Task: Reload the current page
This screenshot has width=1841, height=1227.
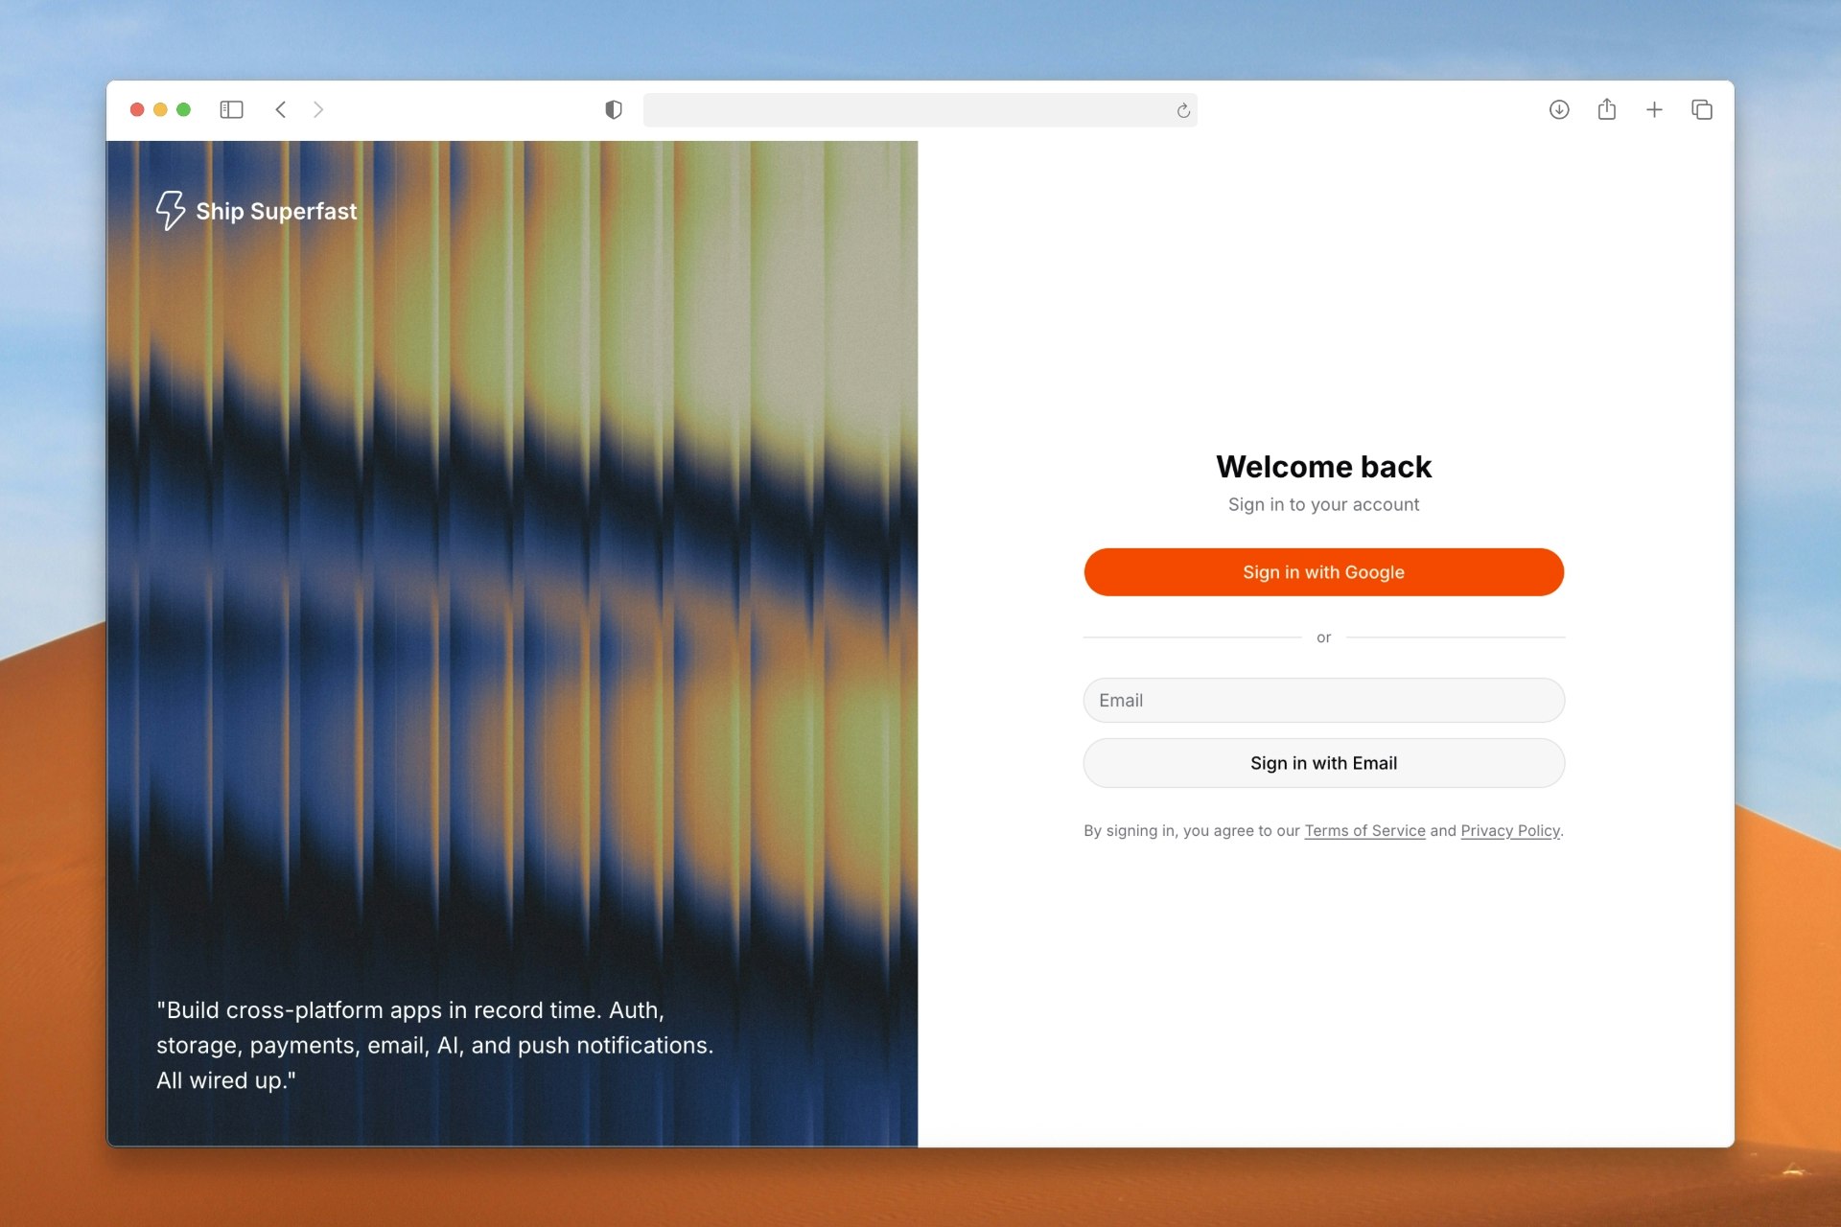Action: (x=1183, y=111)
